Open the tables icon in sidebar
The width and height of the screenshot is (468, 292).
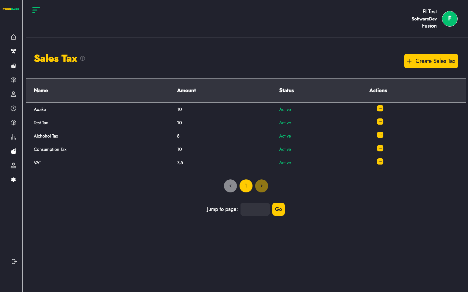[x=13, y=51]
